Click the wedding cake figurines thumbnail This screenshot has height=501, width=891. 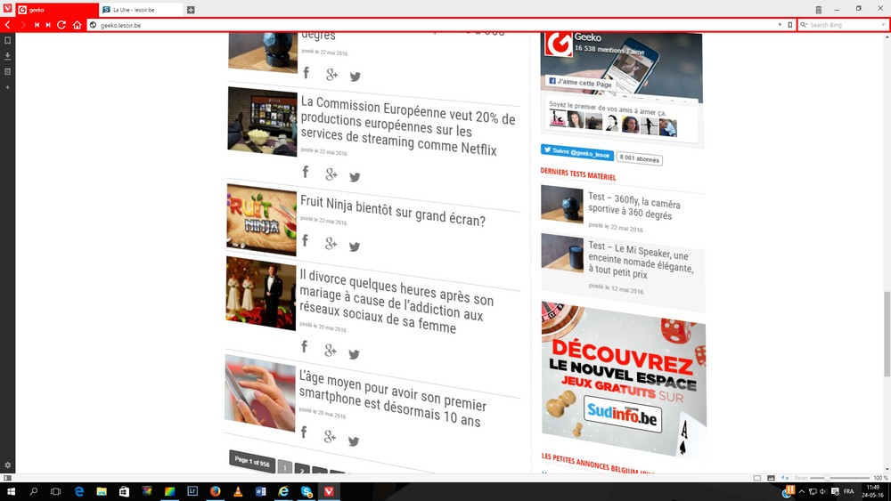[x=261, y=294]
